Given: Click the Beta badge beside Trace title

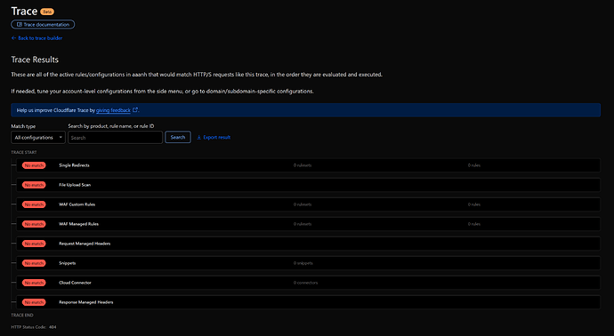Looking at the screenshot, I should tap(47, 12).
